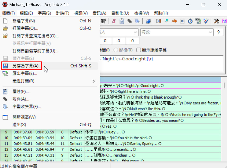Select 匯出字幕(E)... menu entry
This screenshot has width=227, height=168.
pyautogui.click(x=25, y=73)
